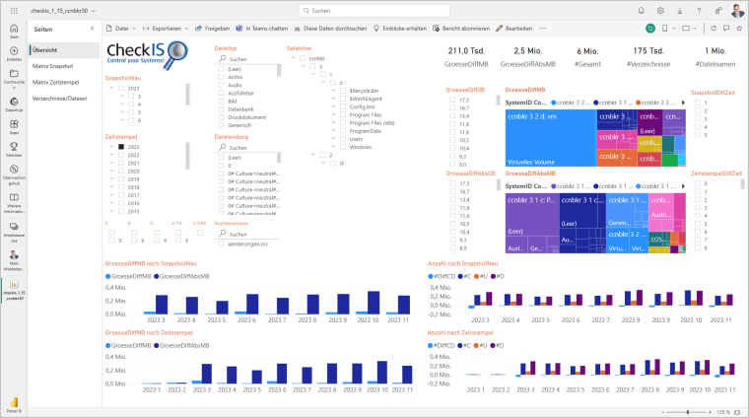This screenshot has width=749, height=418.
Task: Open notifications bell icon in the header
Action: click(x=641, y=10)
